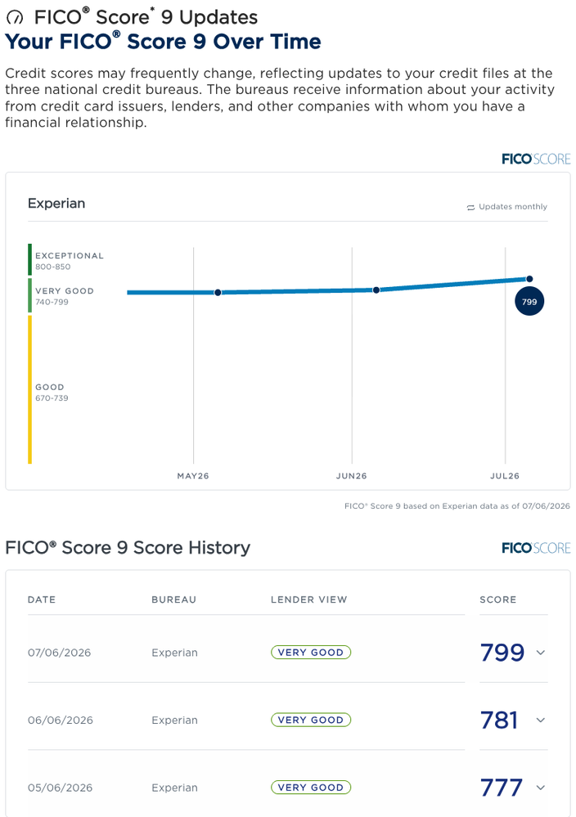Image resolution: width=576 pixels, height=817 pixels.
Task: Expand the 777 score row chevron
Action: pyautogui.click(x=541, y=788)
